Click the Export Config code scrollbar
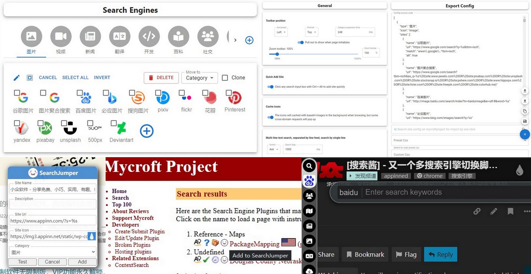 pos(525,20)
